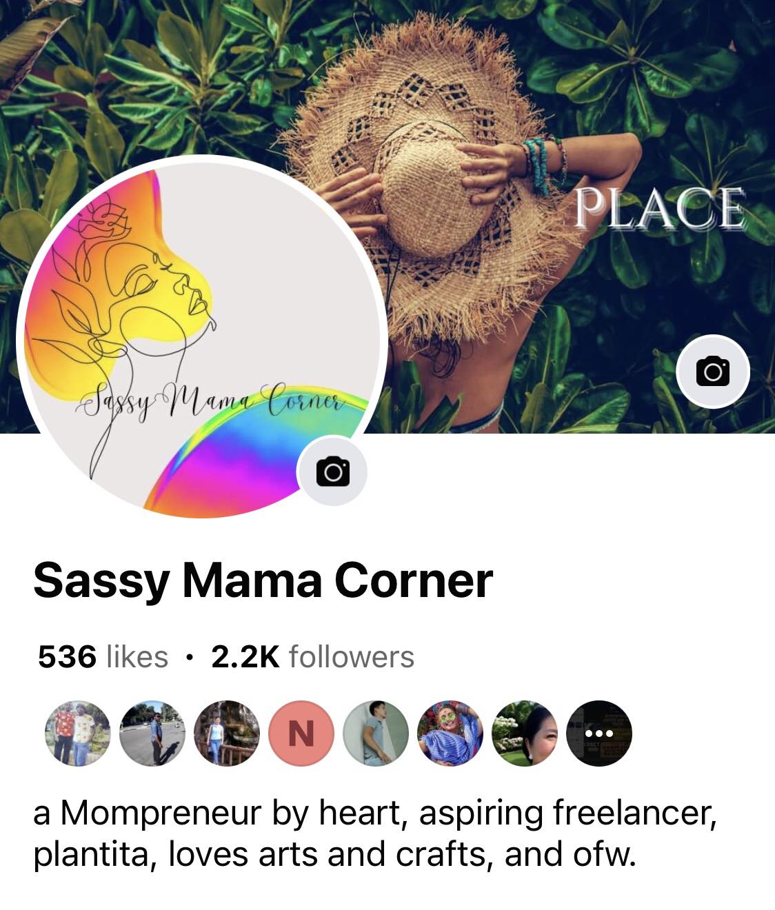Viewport: 775px width, 910px height.
Task: Show more followers via three-dots avatar
Action: (599, 734)
